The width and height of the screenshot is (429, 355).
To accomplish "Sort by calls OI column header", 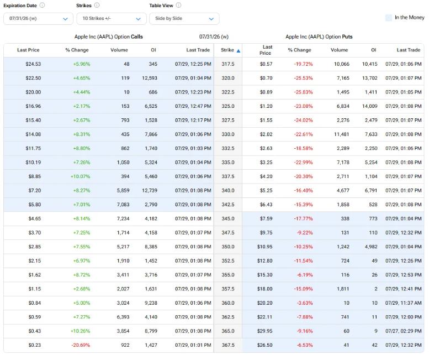I will [x=153, y=50].
